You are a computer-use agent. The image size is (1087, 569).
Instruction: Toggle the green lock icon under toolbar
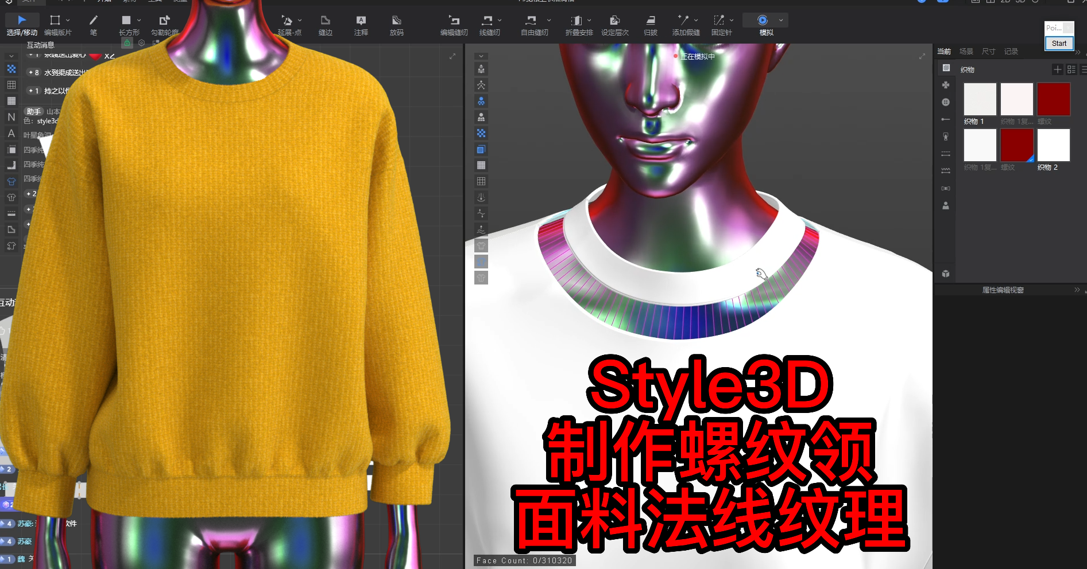coord(127,43)
